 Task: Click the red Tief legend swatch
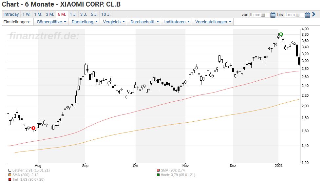tap(9, 179)
